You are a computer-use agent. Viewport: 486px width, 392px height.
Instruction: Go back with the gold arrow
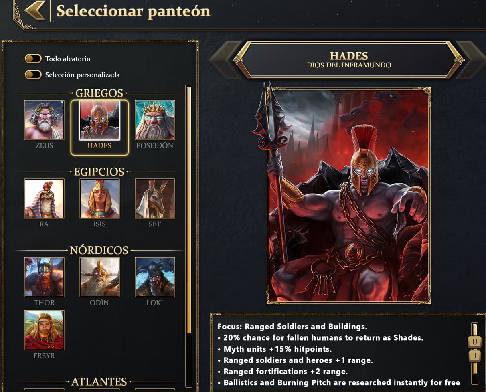(x=35, y=11)
